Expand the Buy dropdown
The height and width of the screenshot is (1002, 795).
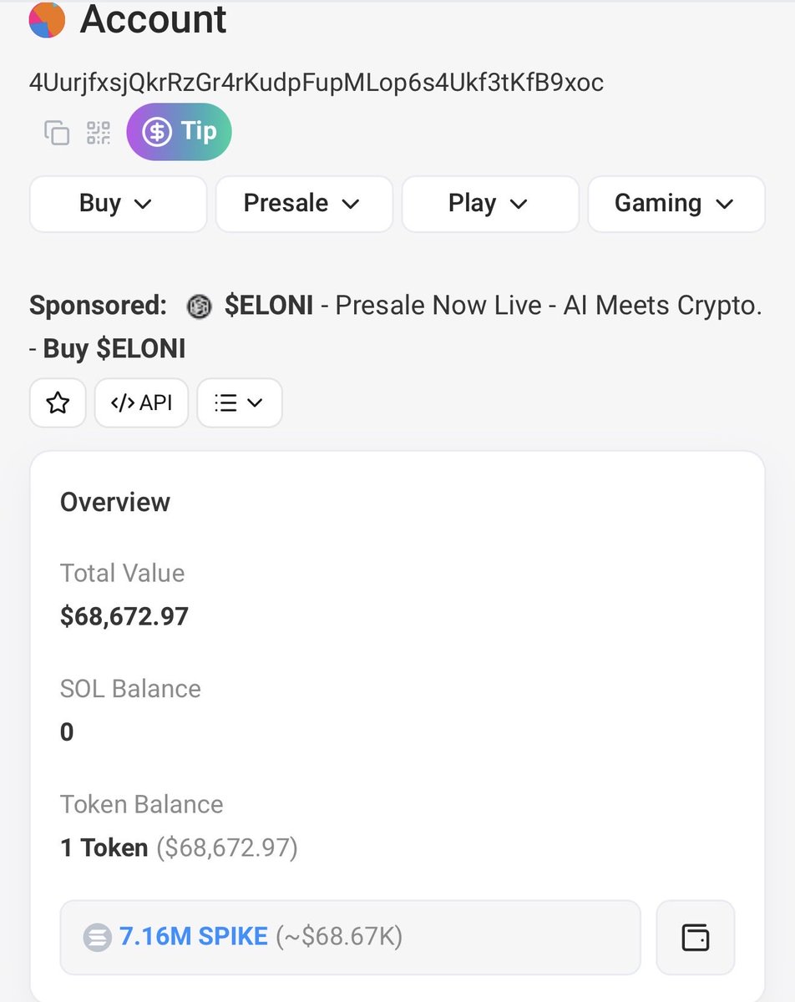tap(118, 204)
